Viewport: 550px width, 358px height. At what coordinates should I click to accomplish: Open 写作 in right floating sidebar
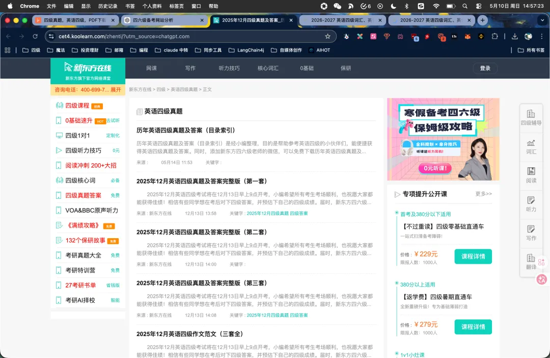(x=531, y=233)
